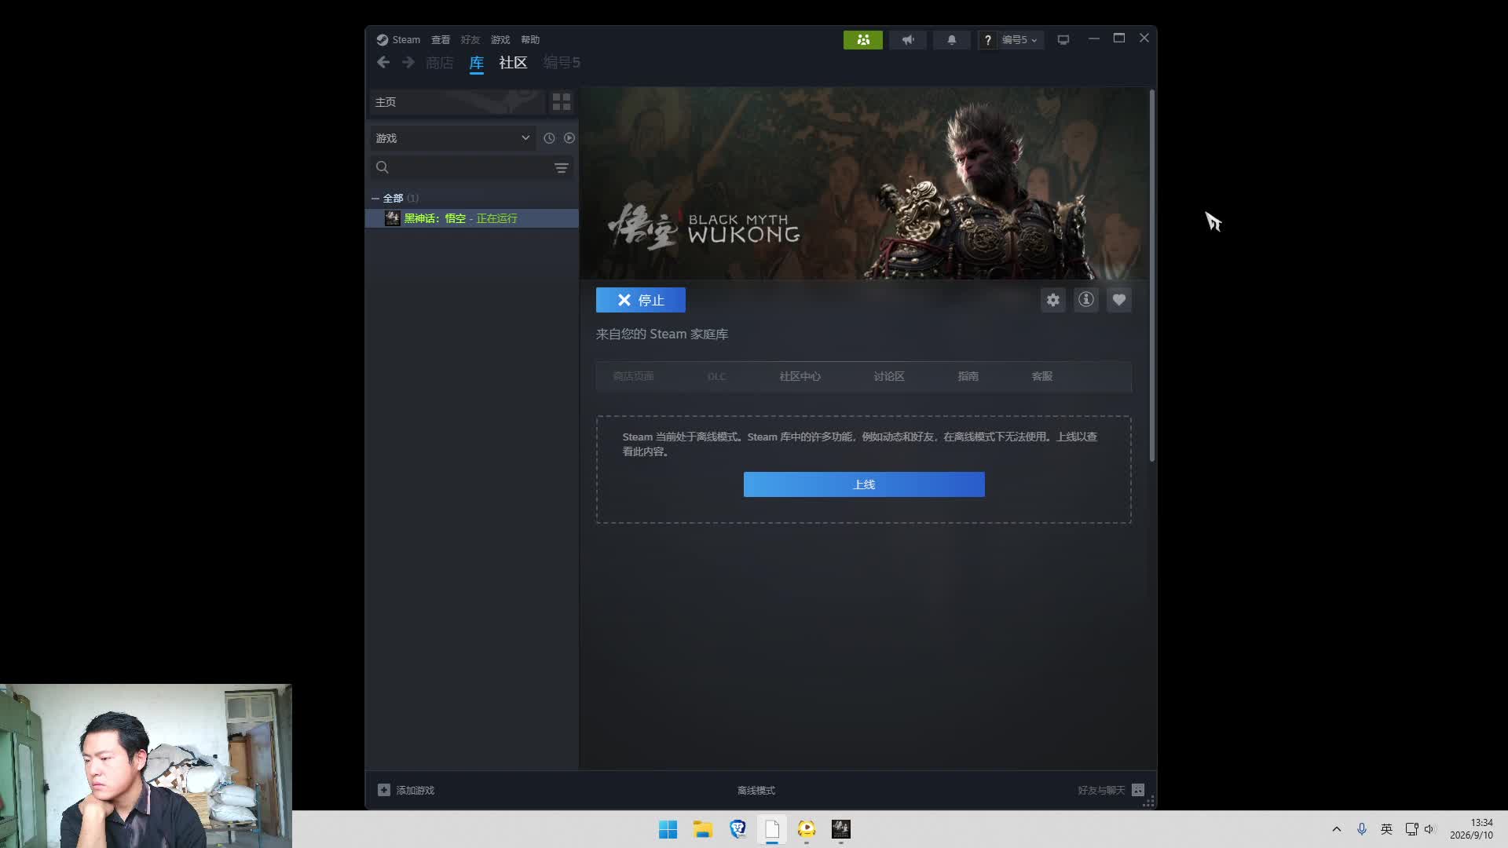The image size is (1508, 848).
Task: Click the Big Picture mode monitor icon
Action: (1063, 40)
